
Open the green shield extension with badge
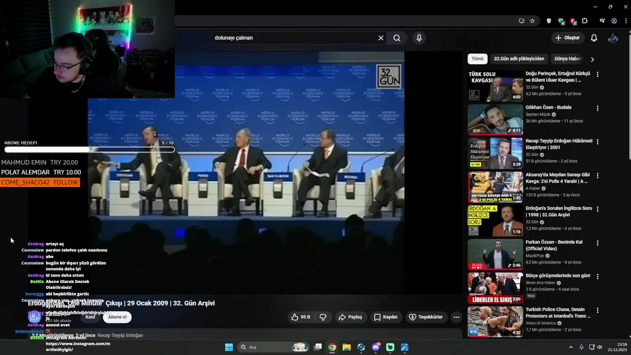coord(561,21)
